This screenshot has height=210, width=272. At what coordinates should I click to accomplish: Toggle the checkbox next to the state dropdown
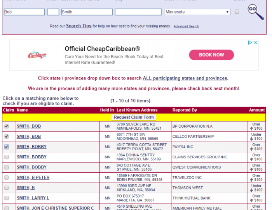(237, 12)
